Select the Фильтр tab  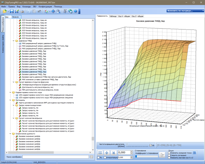tap(16, 17)
